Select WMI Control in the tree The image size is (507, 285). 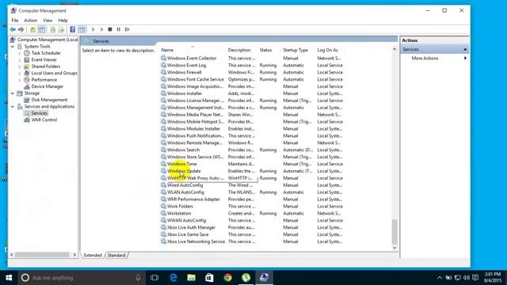pyautogui.click(x=44, y=120)
